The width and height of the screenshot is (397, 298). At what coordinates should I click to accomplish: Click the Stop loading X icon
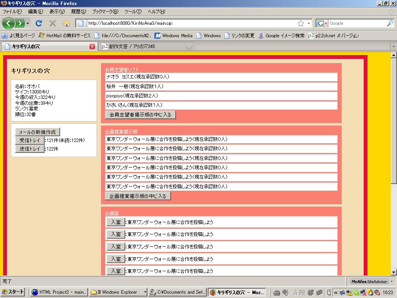pyautogui.click(x=53, y=23)
